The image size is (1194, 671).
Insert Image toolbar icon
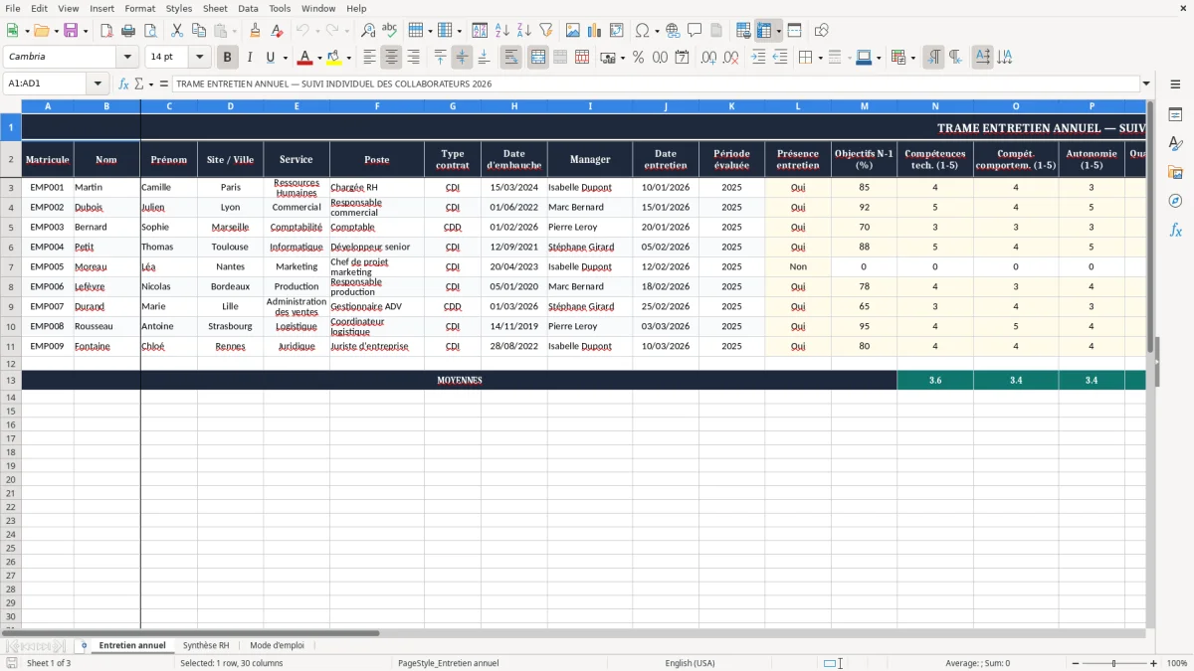click(573, 31)
